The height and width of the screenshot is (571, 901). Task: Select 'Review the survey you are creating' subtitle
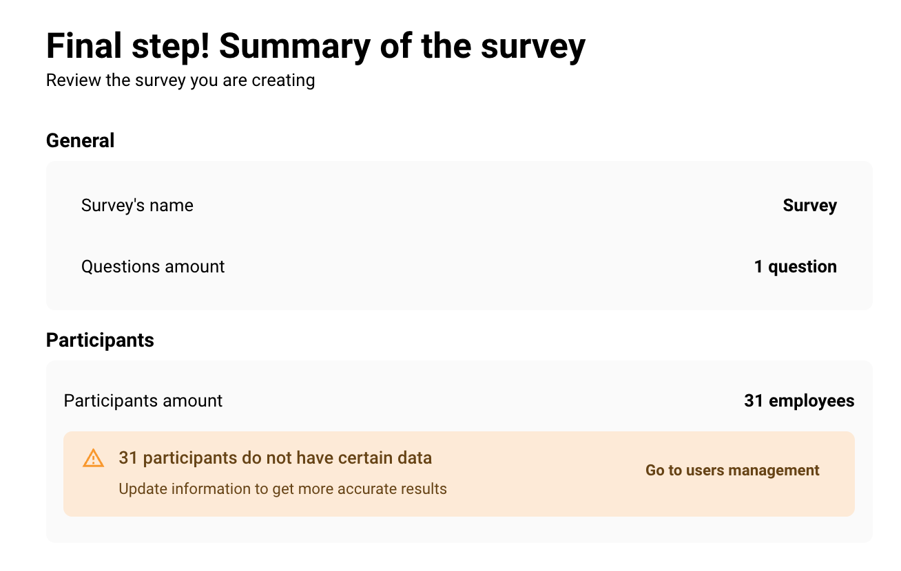pyautogui.click(x=180, y=80)
